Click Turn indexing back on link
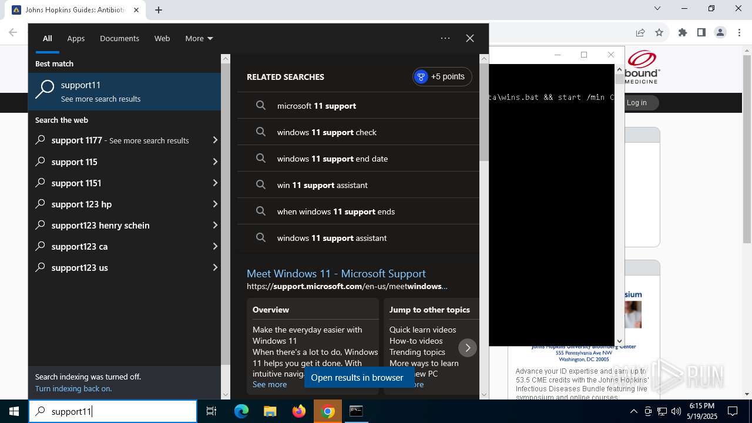Screen dimensions: 752x423 click(x=73, y=388)
